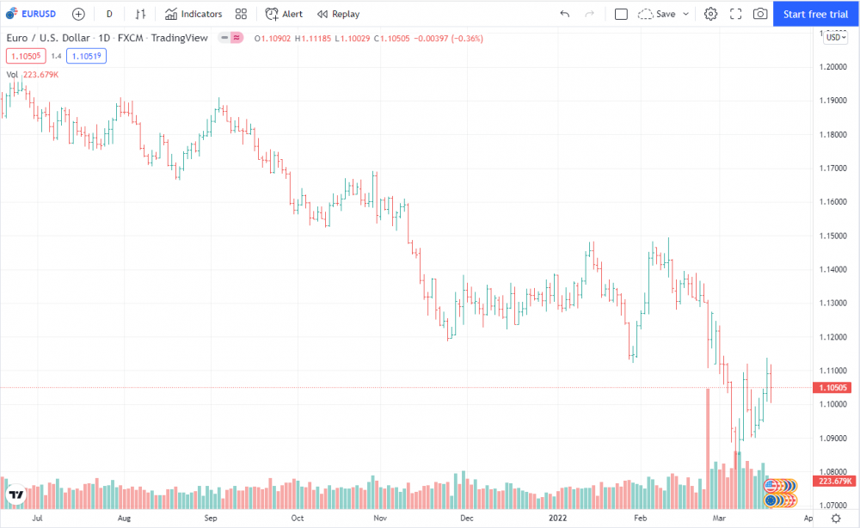Open the EURUSD symbol search
The height and width of the screenshot is (528, 860).
pyautogui.click(x=32, y=14)
